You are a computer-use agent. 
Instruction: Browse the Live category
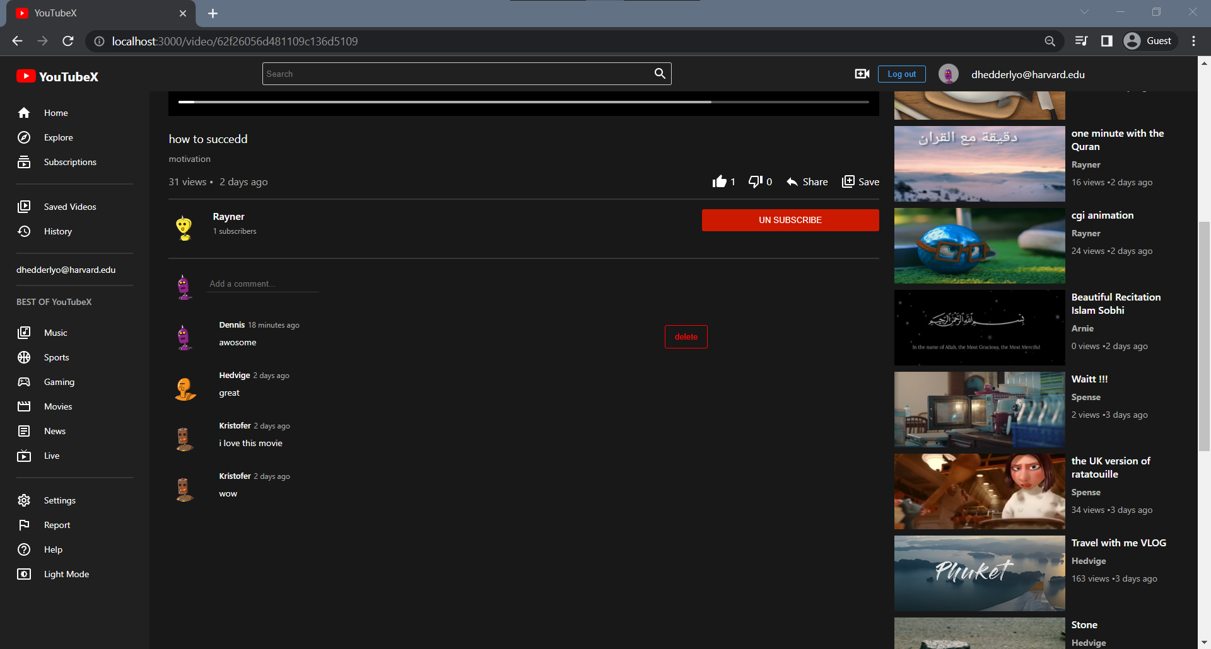point(38,456)
